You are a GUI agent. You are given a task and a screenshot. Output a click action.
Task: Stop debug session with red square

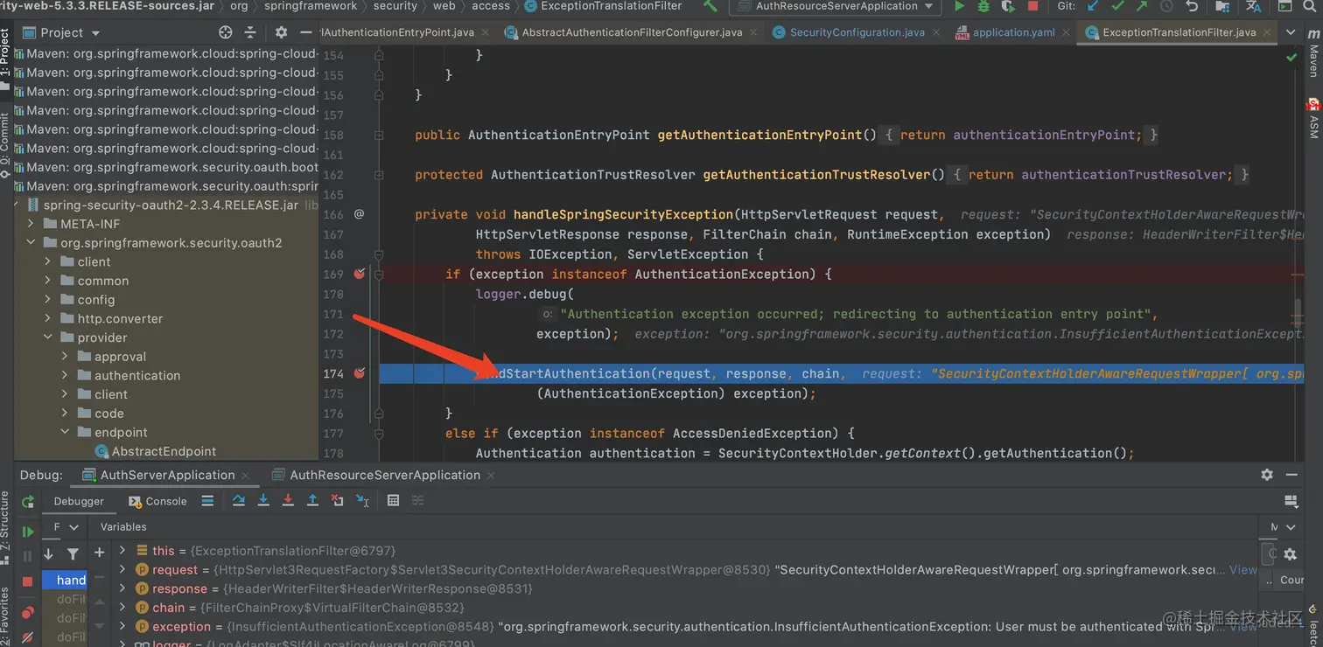tap(28, 581)
